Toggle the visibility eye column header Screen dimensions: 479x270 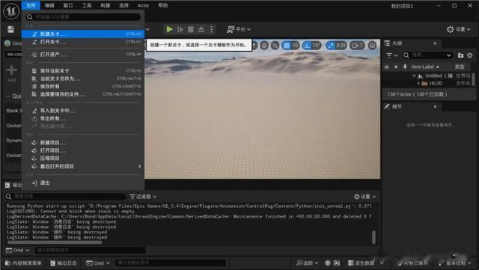(x=387, y=67)
